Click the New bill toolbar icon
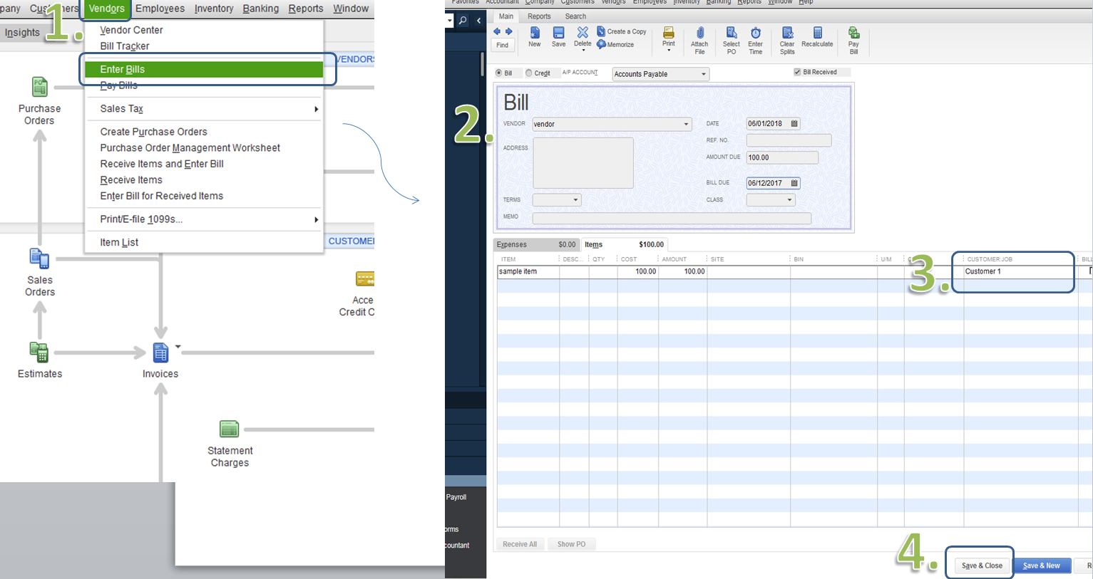Screen dimensions: 1093x579 535,33
